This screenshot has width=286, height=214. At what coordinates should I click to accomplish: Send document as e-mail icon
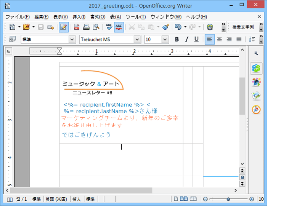point(50,27)
